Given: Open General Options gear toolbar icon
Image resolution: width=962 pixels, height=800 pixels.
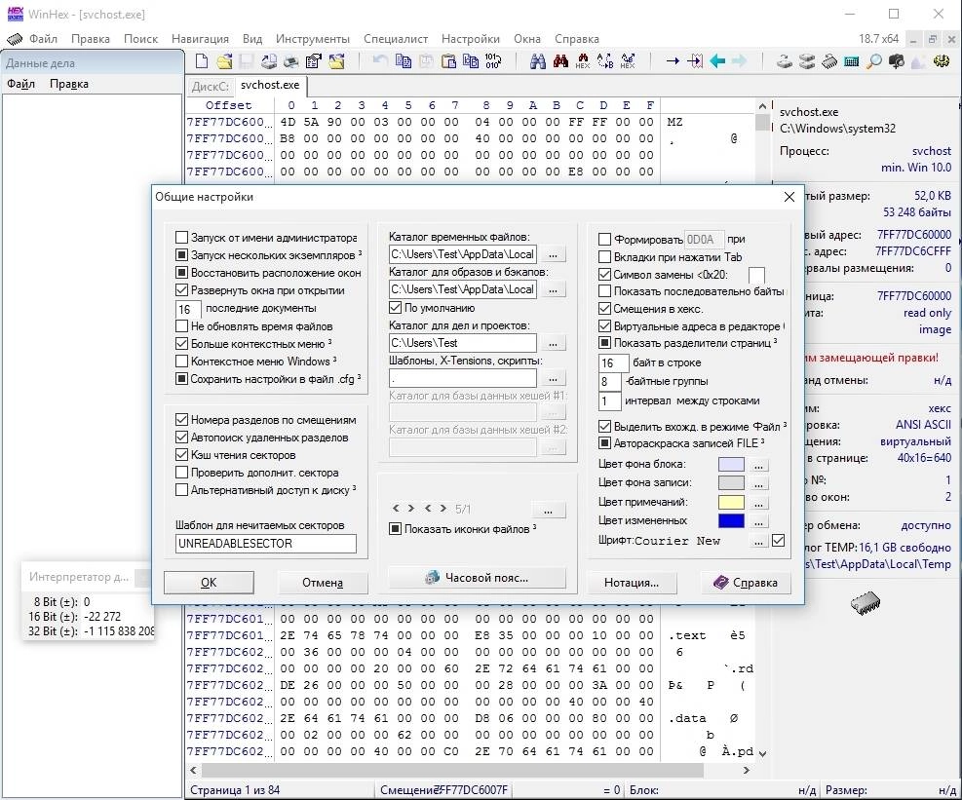Looking at the screenshot, I should point(942,60).
